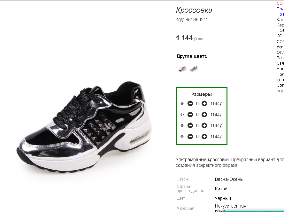Reduce the size 38 quantity
Image resolution: width=284 pixels, height=212 pixels.
(190, 125)
